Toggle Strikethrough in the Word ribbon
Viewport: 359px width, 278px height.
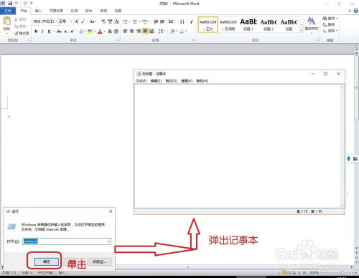tap(59, 32)
